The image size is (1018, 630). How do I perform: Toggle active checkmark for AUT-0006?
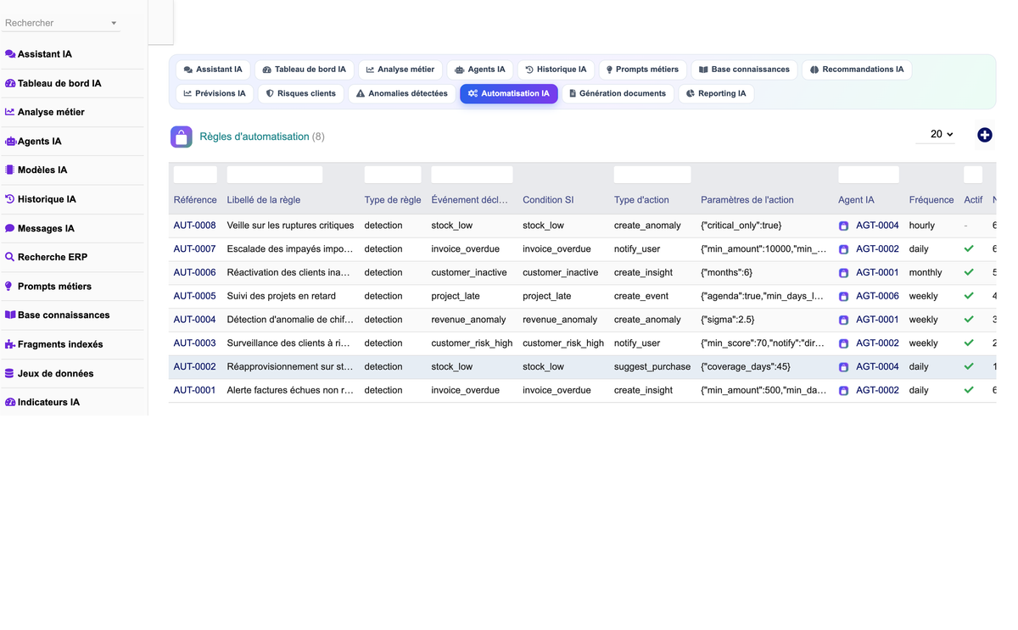(969, 273)
